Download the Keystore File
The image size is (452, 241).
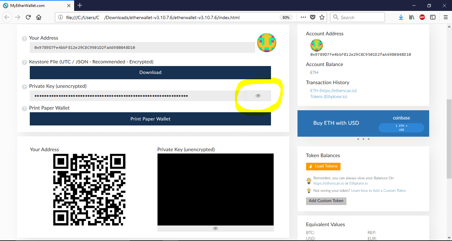click(150, 72)
